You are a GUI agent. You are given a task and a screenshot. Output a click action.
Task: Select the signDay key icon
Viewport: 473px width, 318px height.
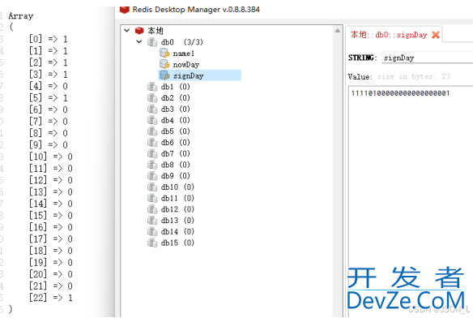click(x=164, y=75)
